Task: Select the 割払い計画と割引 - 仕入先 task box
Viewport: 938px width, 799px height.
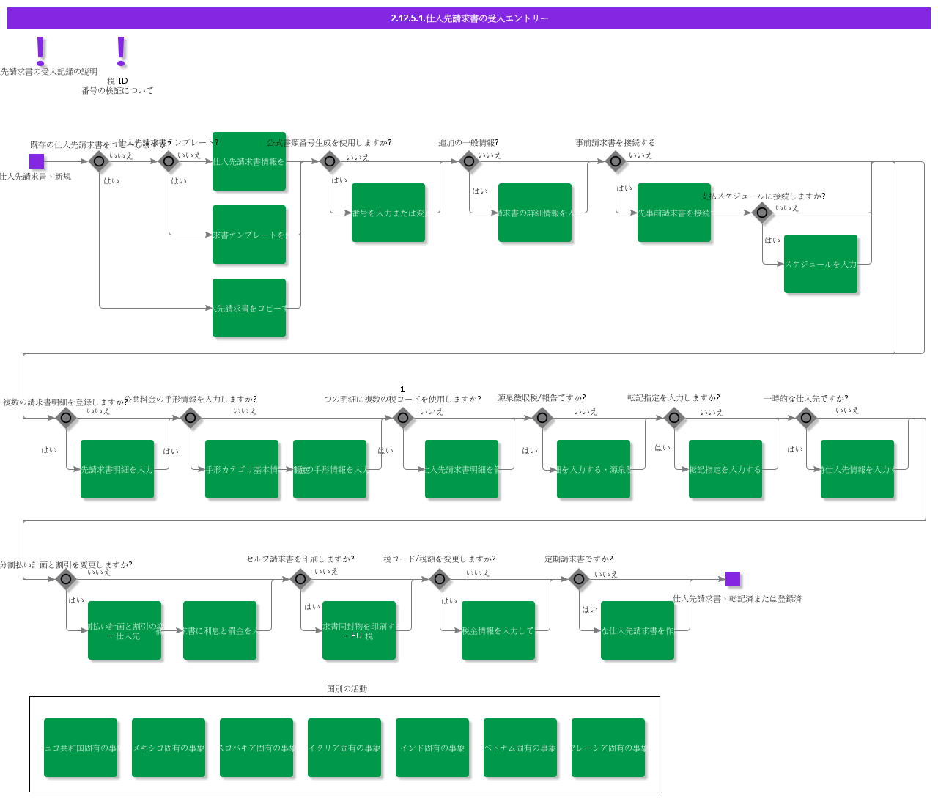Action: click(x=125, y=630)
